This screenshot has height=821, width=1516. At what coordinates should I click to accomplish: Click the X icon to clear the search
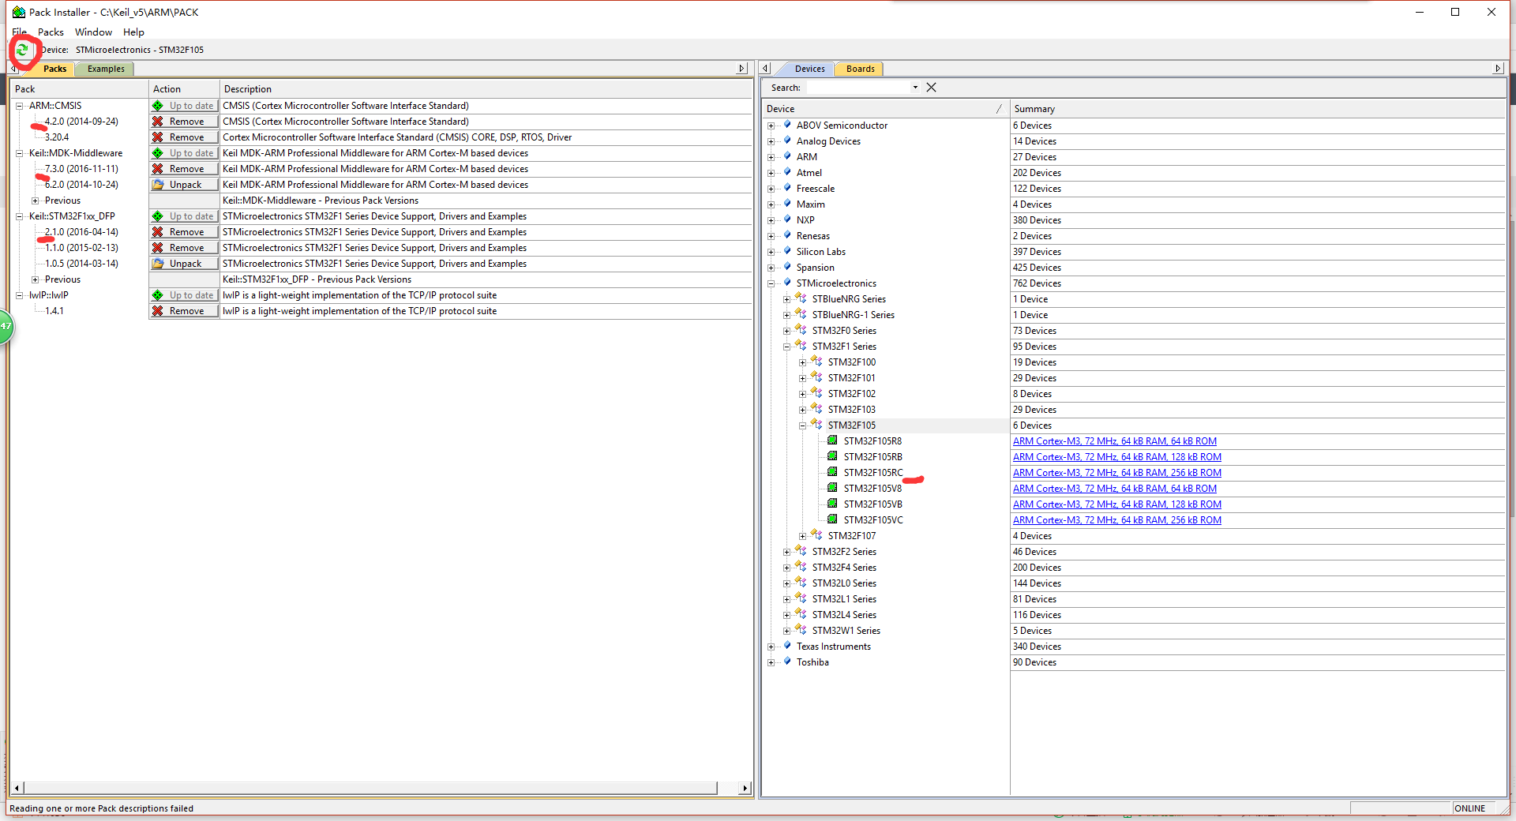(931, 87)
